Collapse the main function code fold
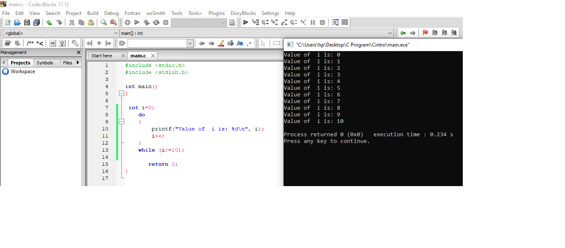 tap(121, 93)
